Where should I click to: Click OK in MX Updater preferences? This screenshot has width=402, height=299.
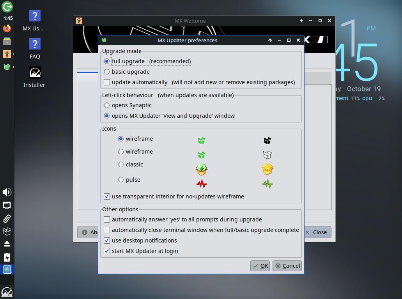260,266
